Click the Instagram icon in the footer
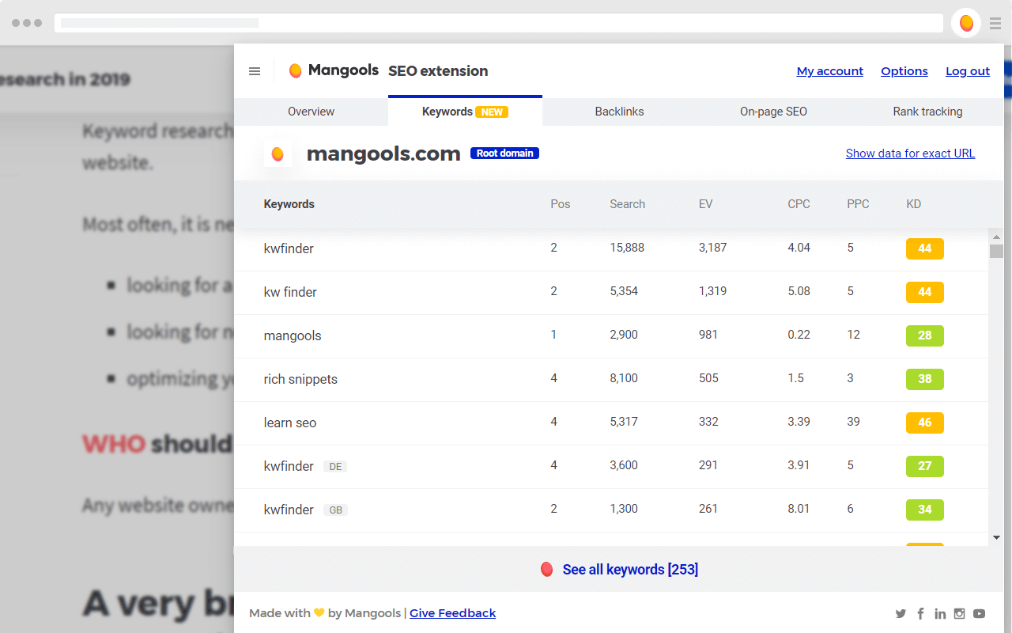This screenshot has width=1012, height=633. click(x=959, y=613)
